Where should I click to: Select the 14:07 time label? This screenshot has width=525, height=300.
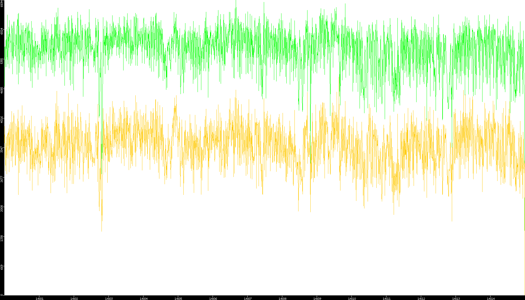click(x=248, y=299)
